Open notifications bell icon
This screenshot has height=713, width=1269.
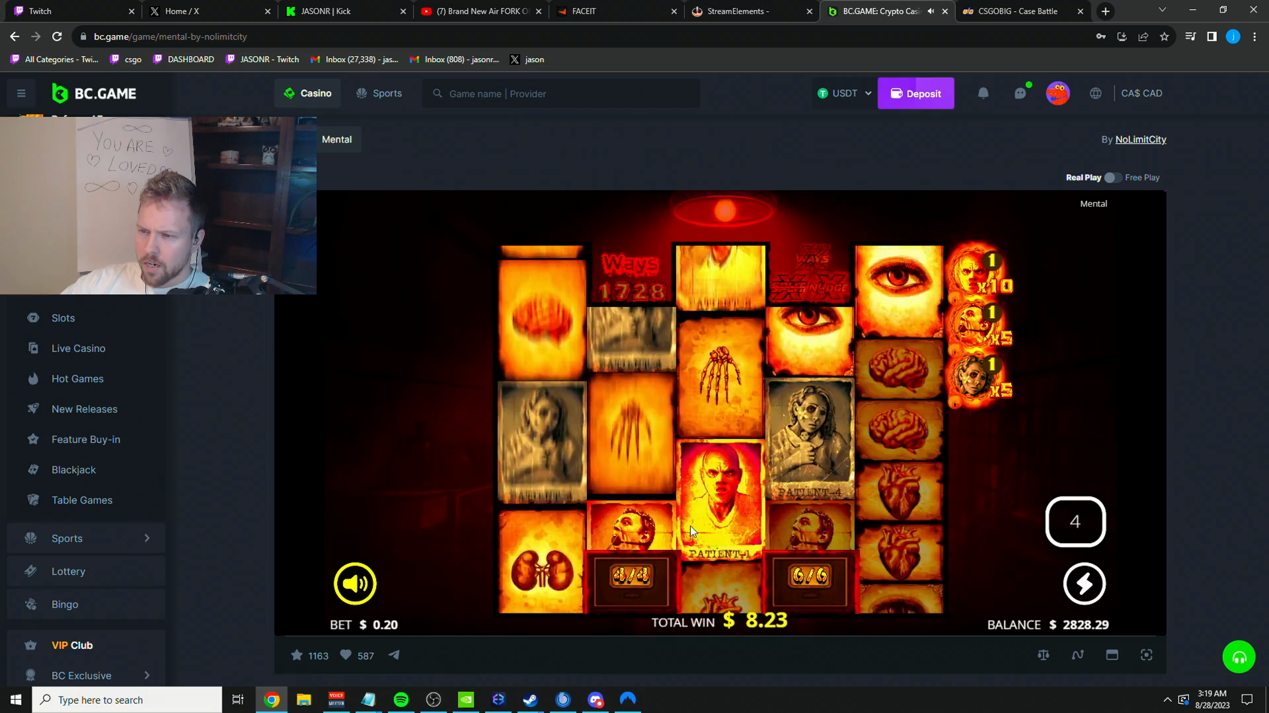point(983,93)
